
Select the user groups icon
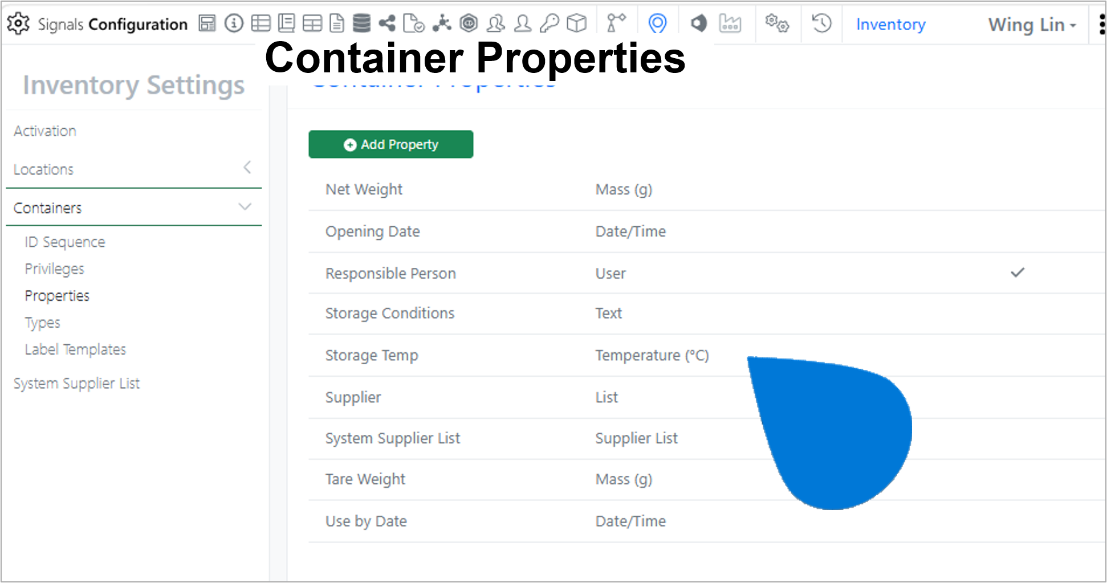point(495,23)
